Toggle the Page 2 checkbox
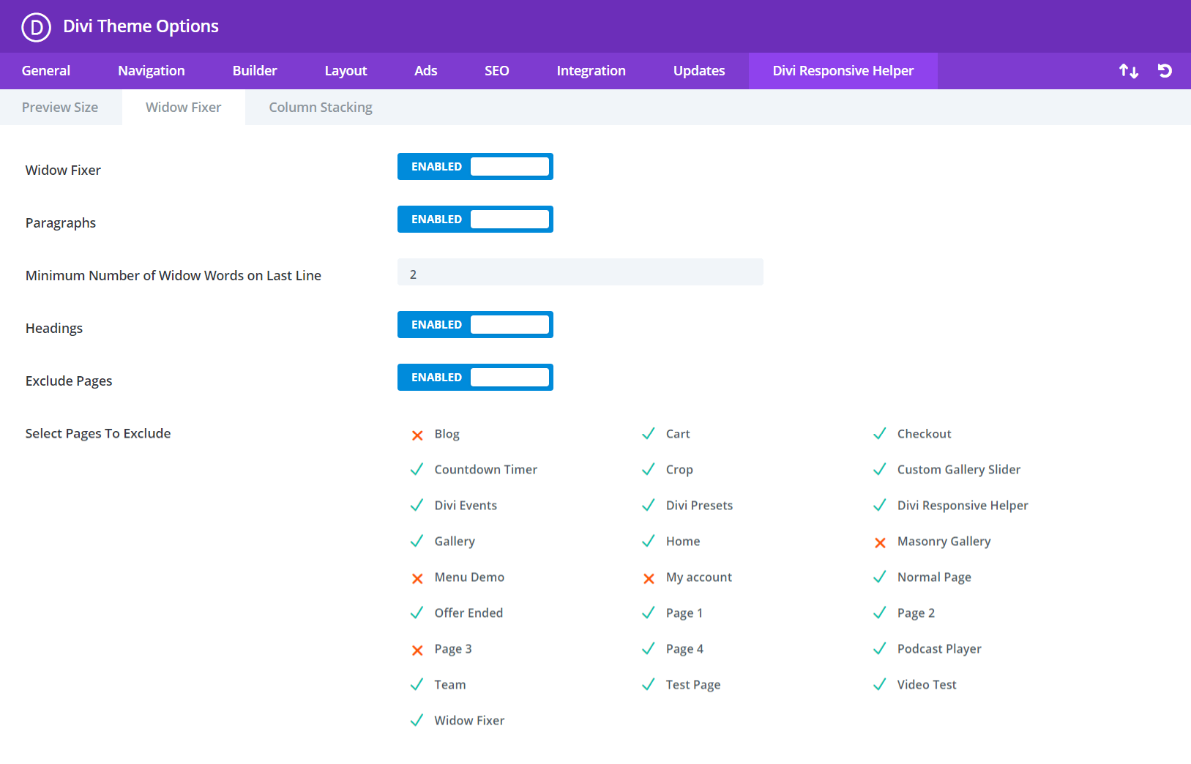 880,613
